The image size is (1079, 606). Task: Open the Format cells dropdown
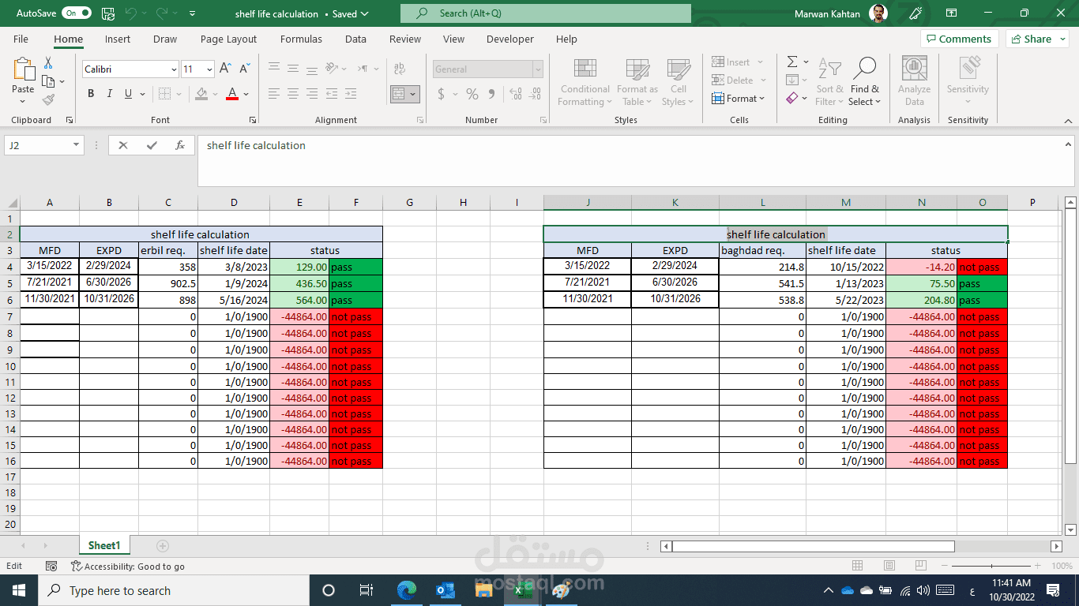[x=739, y=99]
